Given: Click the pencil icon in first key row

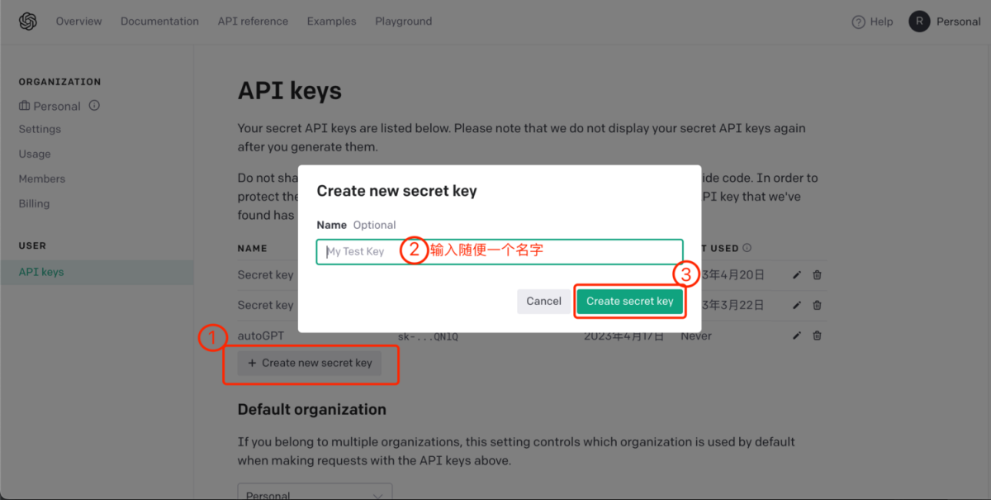Looking at the screenshot, I should [797, 275].
